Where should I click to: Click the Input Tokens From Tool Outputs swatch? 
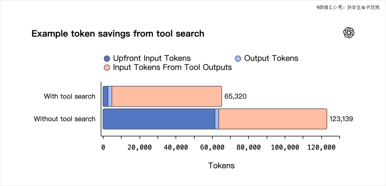click(107, 68)
